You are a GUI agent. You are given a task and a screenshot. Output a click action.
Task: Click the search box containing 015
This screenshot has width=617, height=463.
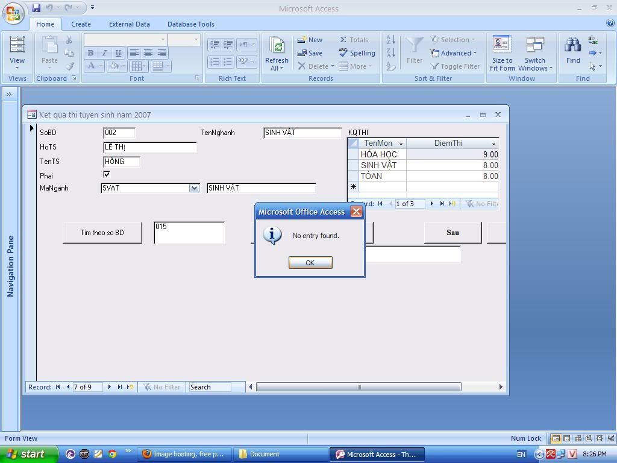click(189, 233)
